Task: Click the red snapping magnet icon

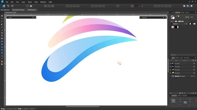Action: pyautogui.click(x=139, y=6)
